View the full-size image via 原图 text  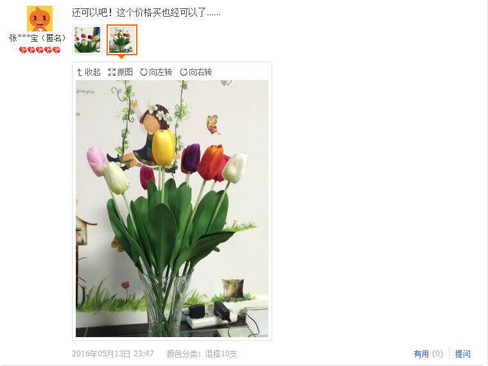coord(125,72)
